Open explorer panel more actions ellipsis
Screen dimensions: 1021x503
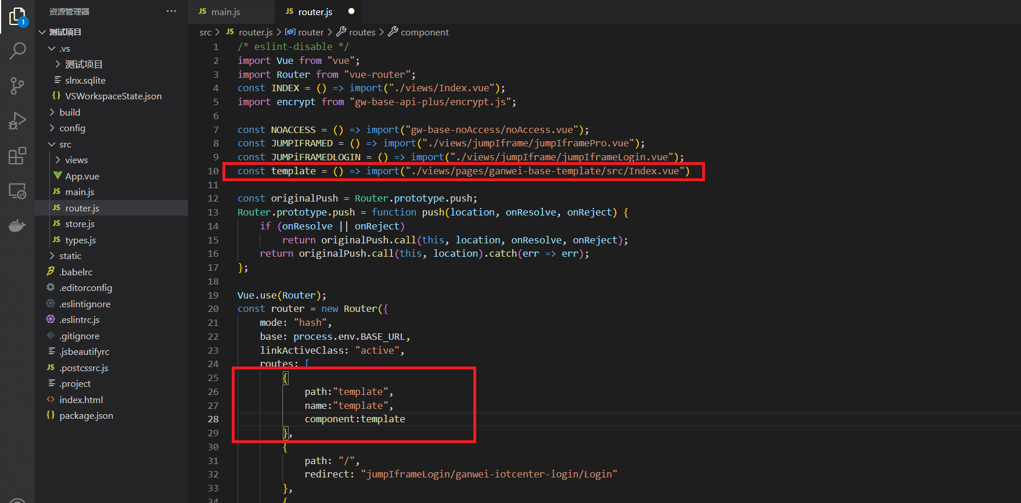[x=171, y=11]
